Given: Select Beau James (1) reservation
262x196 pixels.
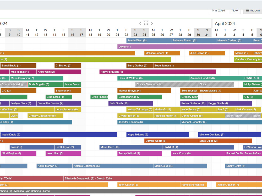Looking at the screenshot, I should 208,66.
